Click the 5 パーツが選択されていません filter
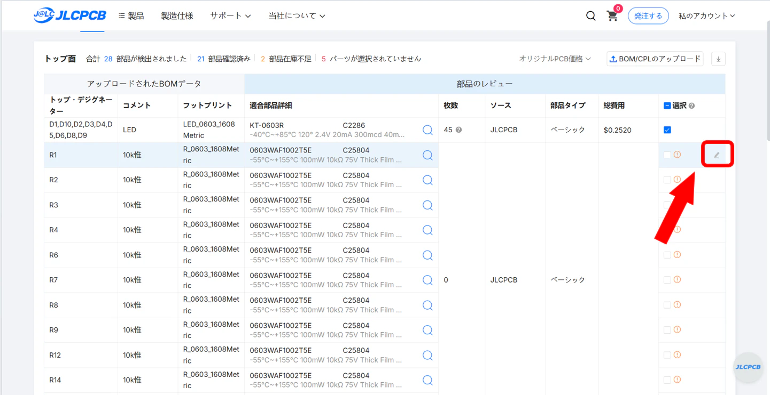Viewport: 770px width, 395px height. [x=371, y=59]
